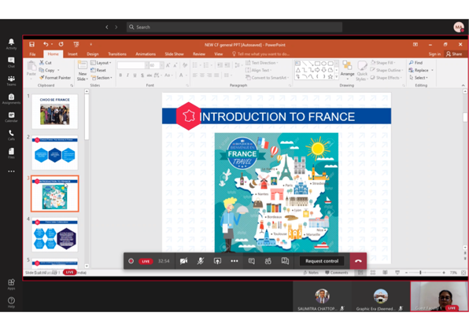Viewport: 469px width, 331px height.
Task: Open Calendar in Teams sidebar
Action: click(11, 117)
